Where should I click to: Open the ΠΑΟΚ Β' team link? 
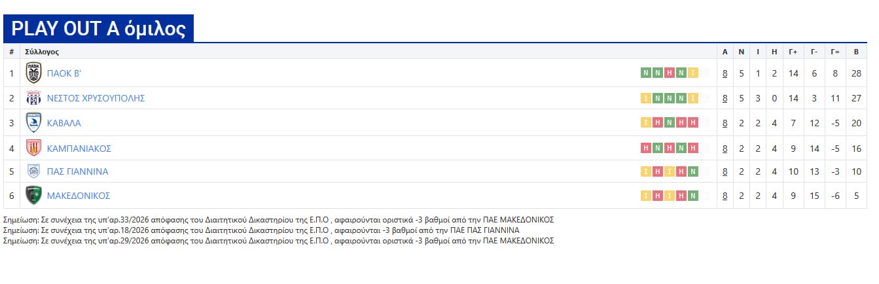pyautogui.click(x=64, y=73)
